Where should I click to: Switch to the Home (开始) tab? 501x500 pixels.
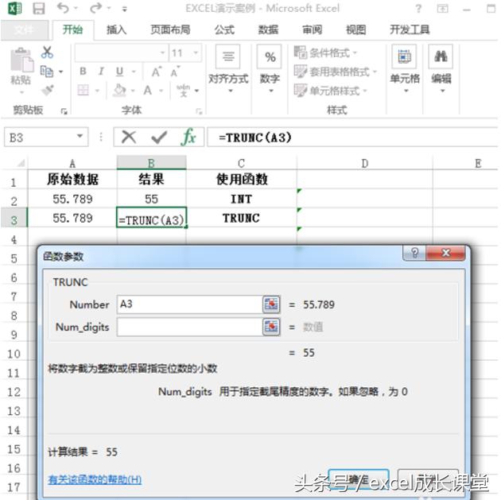pyautogui.click(x=72, y=29)
